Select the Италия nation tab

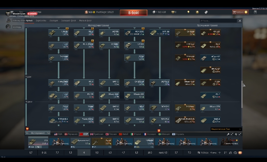[136, 134]
